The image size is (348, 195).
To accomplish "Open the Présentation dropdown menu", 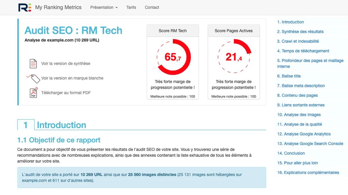I will (x=104, y=8).
